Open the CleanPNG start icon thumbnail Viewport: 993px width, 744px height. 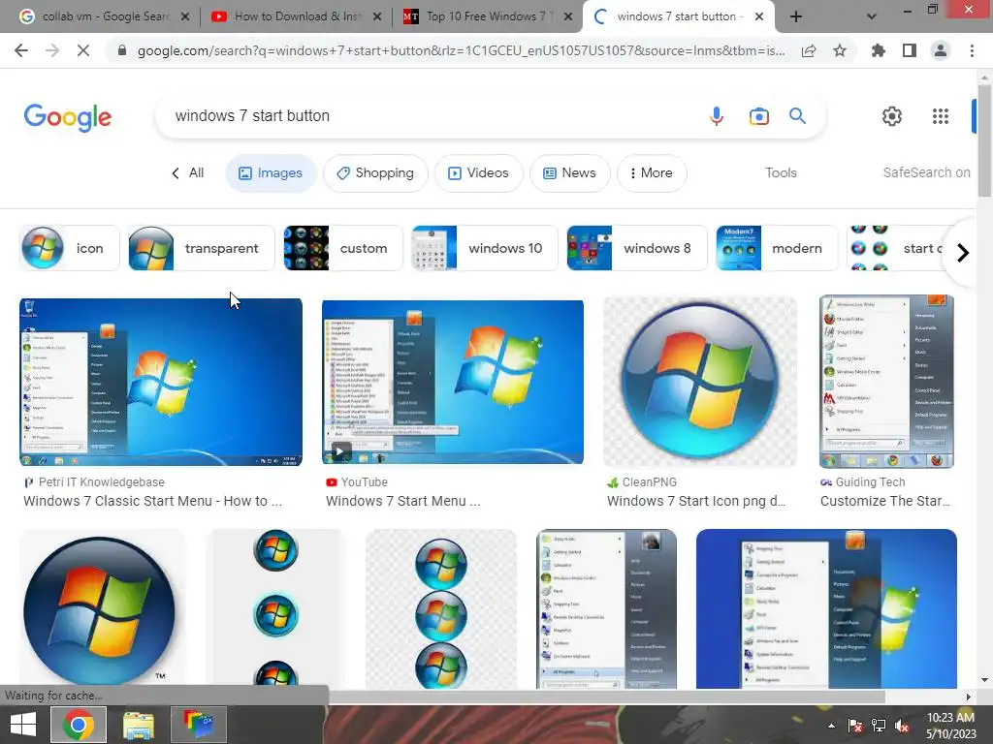tap(700, 382)
